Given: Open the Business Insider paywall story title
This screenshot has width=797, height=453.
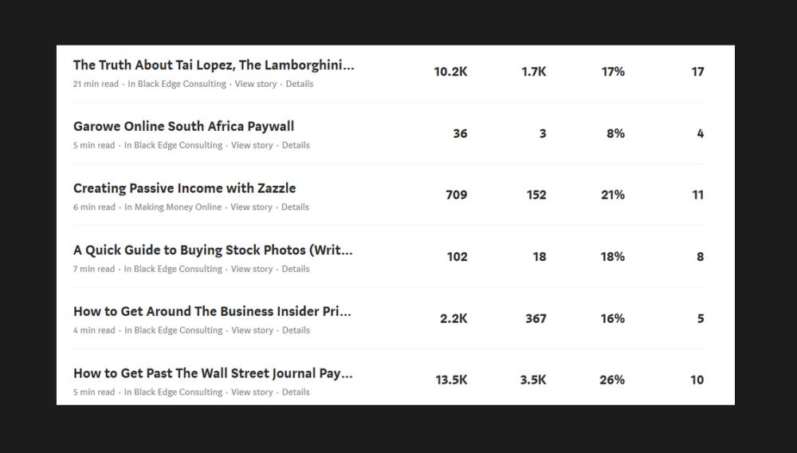Looking at the screenshot, I should pyautogui.click(x=212, y=311).
